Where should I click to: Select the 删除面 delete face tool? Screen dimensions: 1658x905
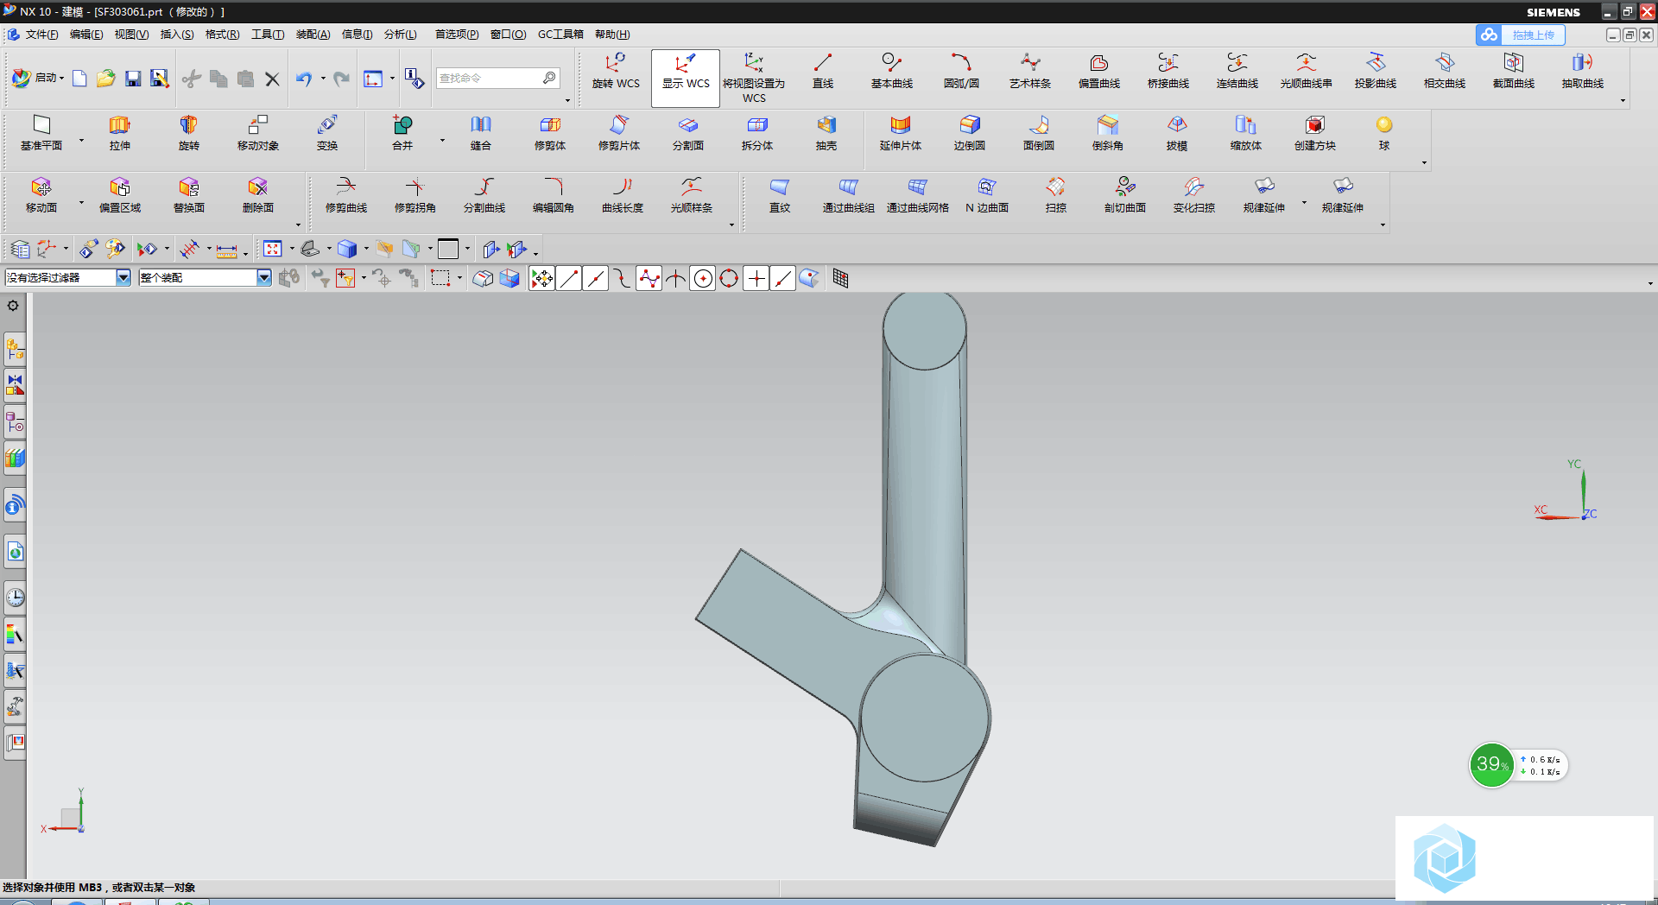(258, 196)
